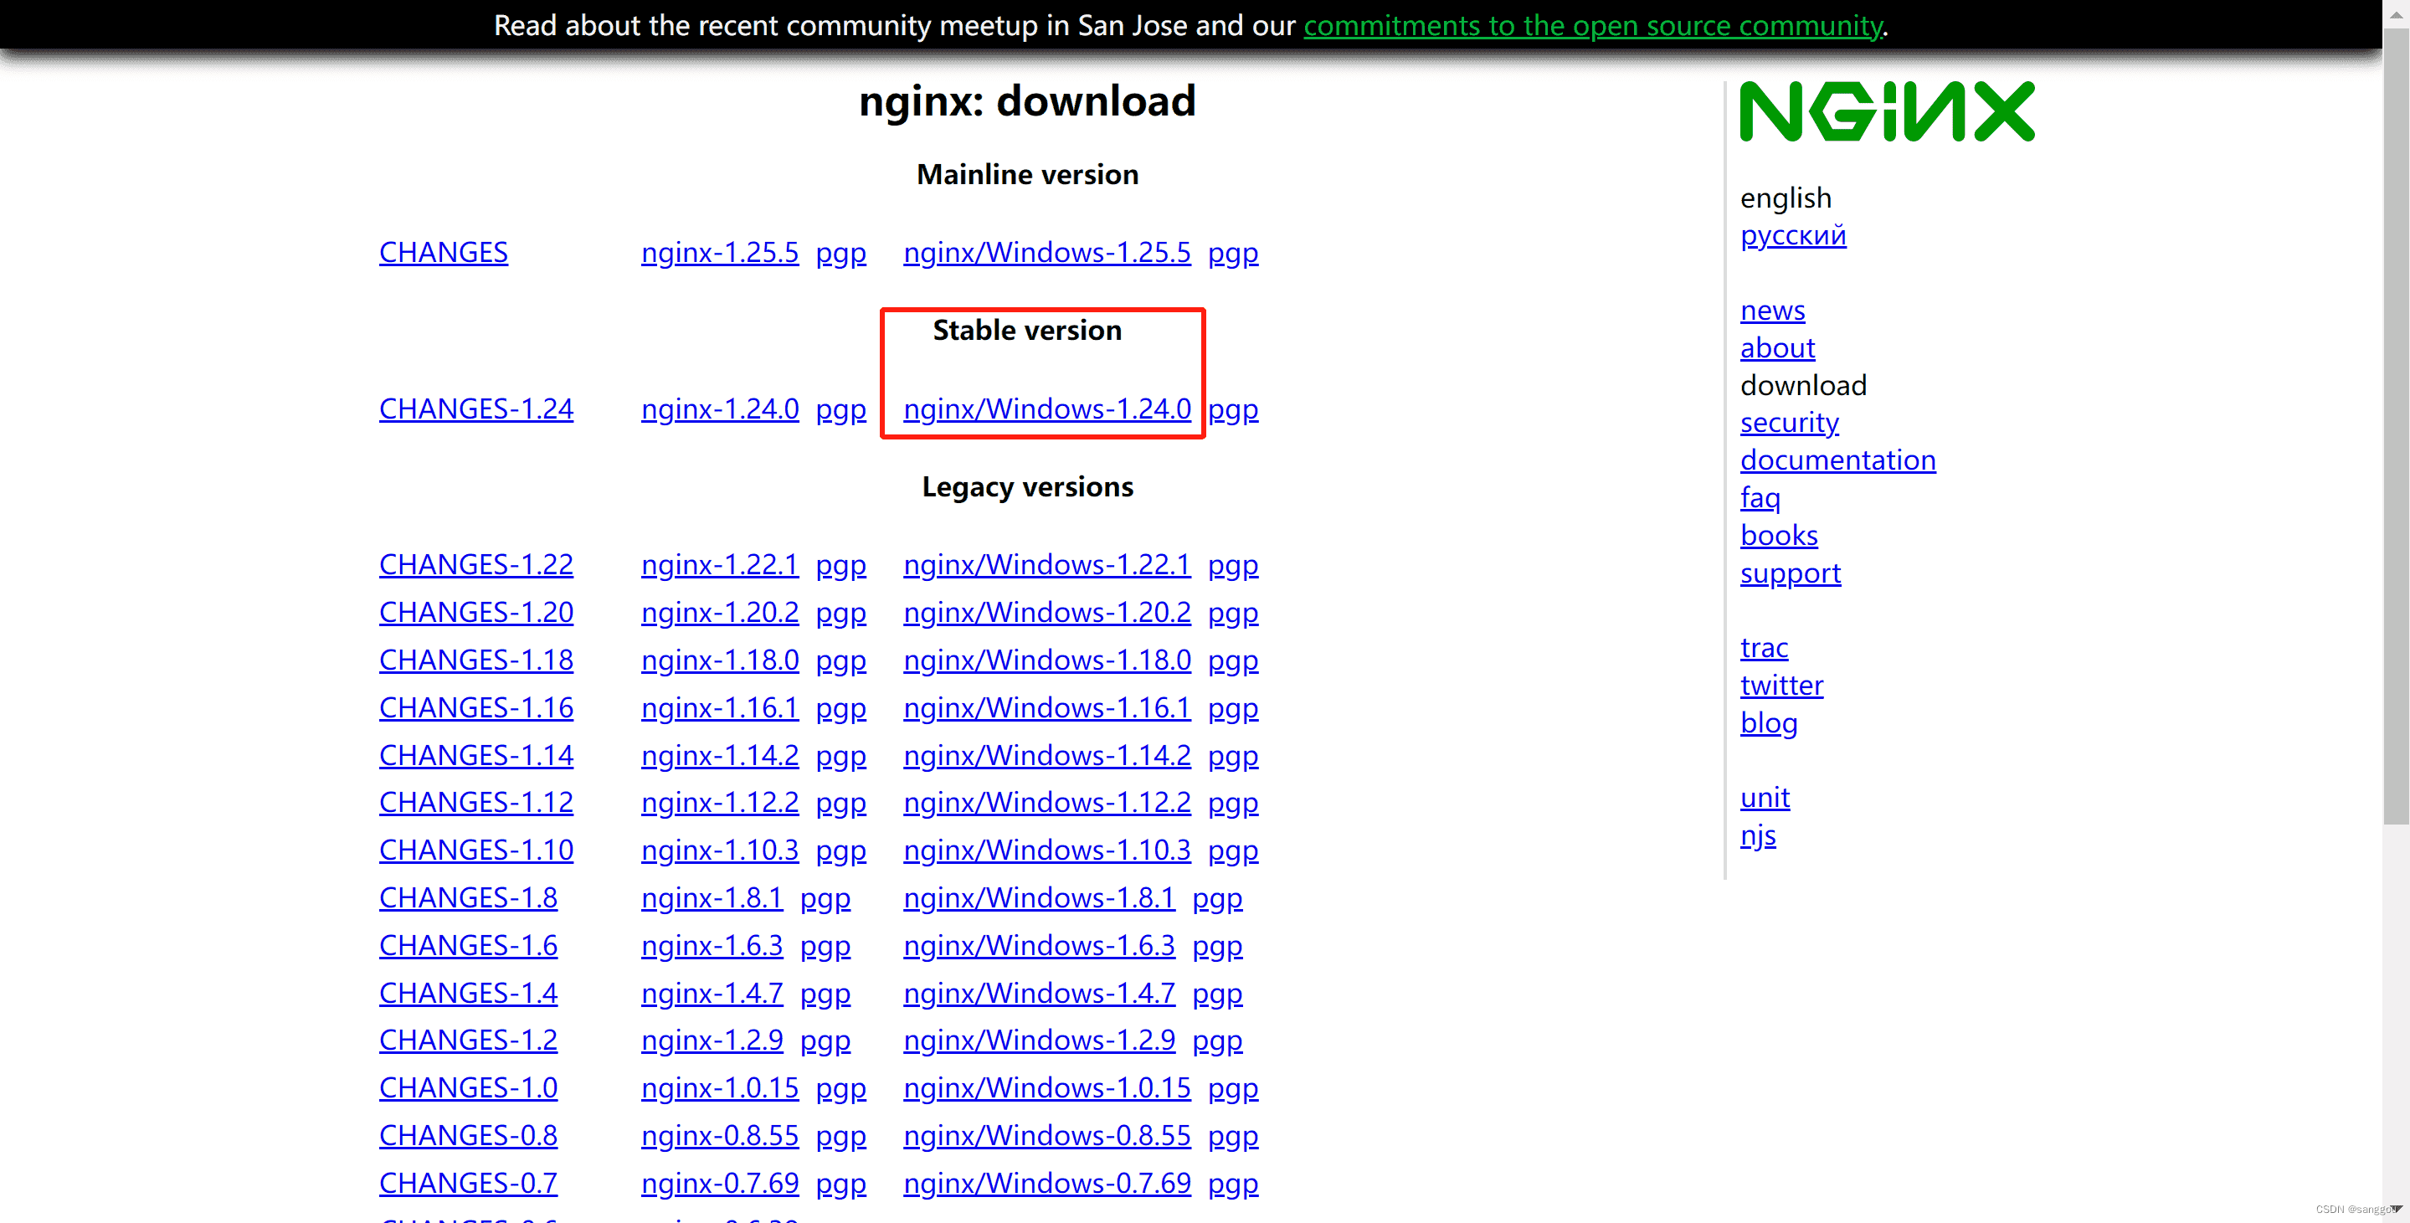Viewport: 2410px width, 1223px height.
Task: Open CHANGES-1.18 link
Action: (476, 659)
